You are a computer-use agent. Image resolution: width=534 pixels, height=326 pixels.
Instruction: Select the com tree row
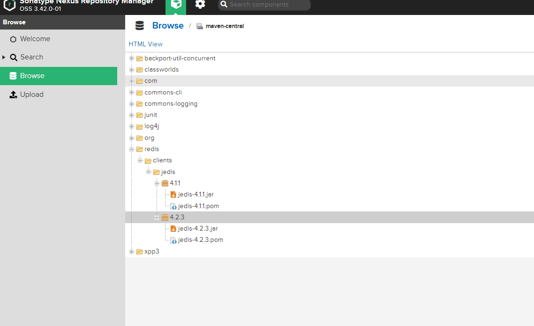[330, 81]
